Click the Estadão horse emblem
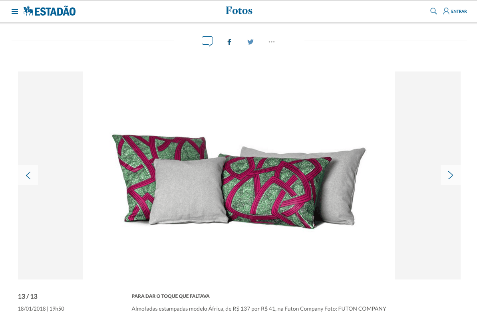Screen dimensions: 477x323 (28, 11)
